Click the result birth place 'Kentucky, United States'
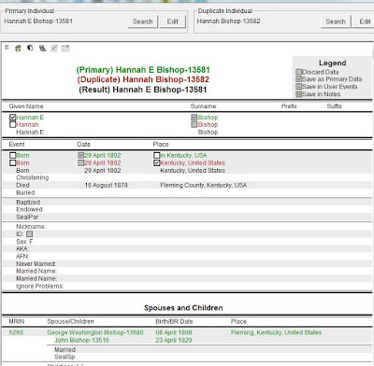The image size is (374, 366). pyautogui.click(x=193, y=170)
